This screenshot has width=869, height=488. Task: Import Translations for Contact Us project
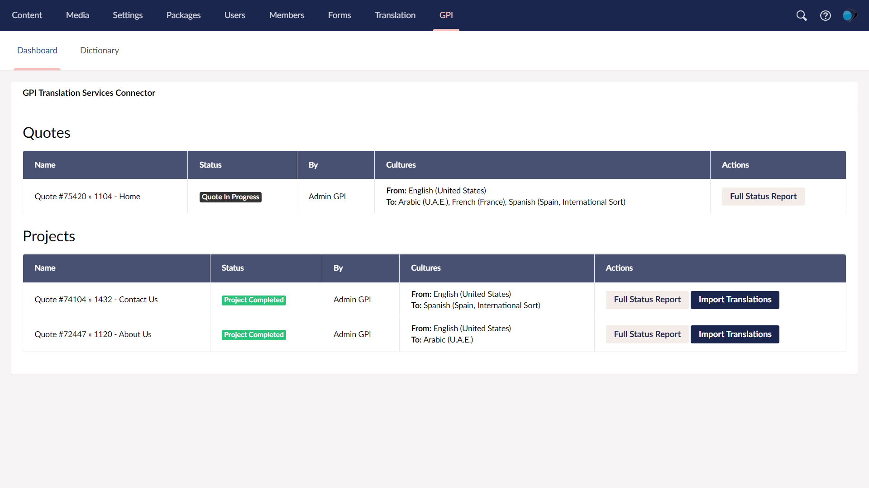pyautogui.click(x=735, y=300)
